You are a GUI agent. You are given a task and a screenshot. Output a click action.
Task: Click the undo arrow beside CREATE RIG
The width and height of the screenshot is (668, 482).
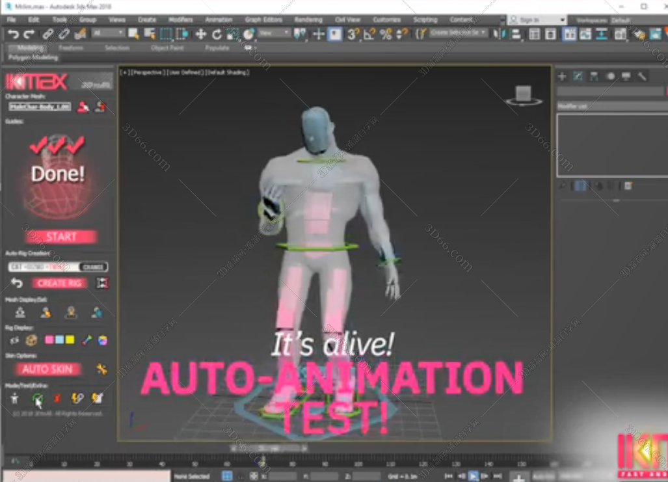17,282
